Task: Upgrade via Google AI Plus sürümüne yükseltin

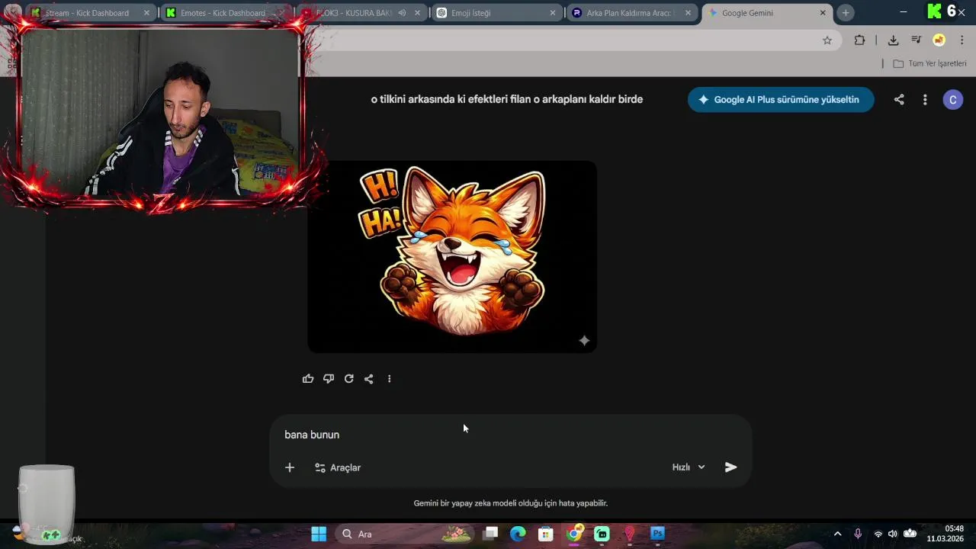Action: 781,100
